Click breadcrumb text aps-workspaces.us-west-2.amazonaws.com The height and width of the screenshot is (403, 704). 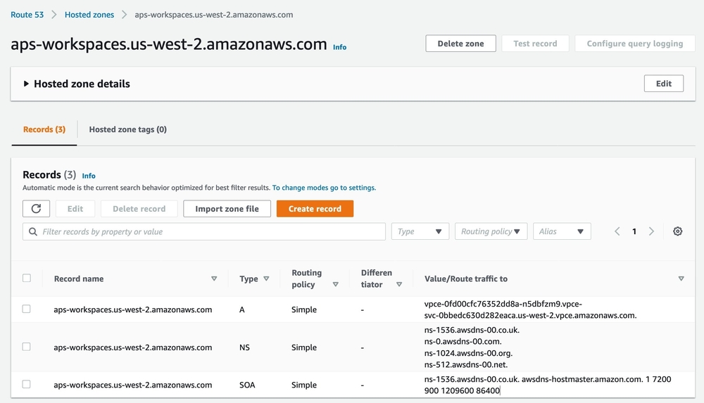(x=214, y=15)
